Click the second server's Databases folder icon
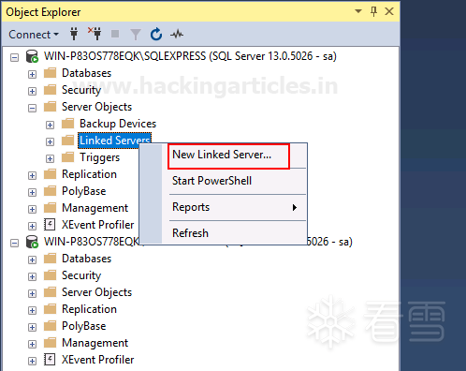This screenshot has width=466, height=371. pyautogui.click(x=50, y=259)
